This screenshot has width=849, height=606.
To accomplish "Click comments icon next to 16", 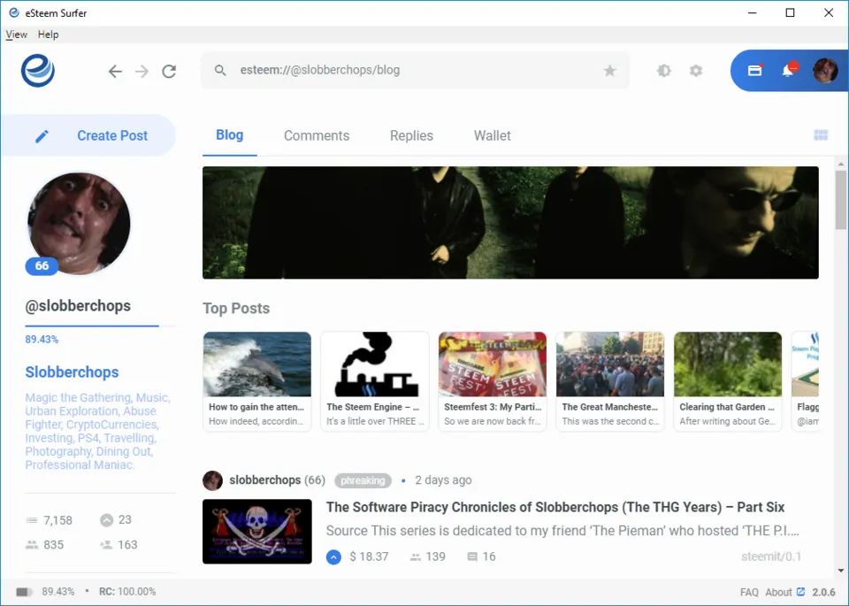I will [x=472, y=556].
